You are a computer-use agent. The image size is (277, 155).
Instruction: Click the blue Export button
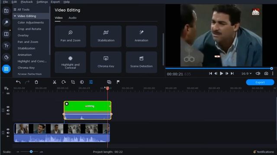[260, 82]
